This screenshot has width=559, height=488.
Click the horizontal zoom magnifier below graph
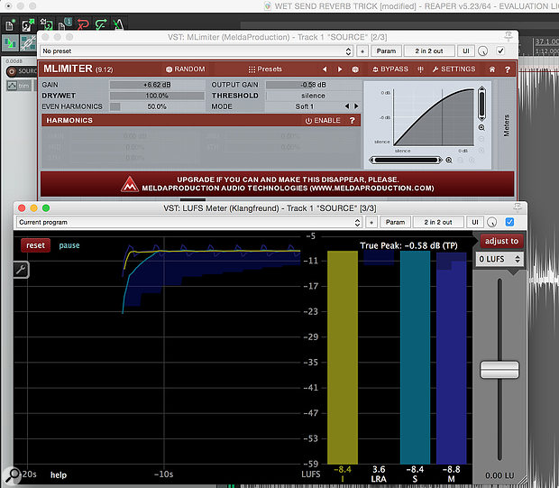tap(449, 161)
